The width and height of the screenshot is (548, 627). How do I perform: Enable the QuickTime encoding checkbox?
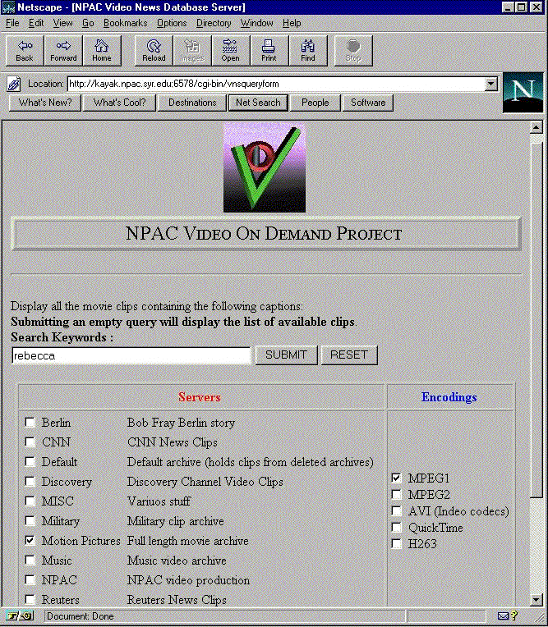tap(396, 527)
